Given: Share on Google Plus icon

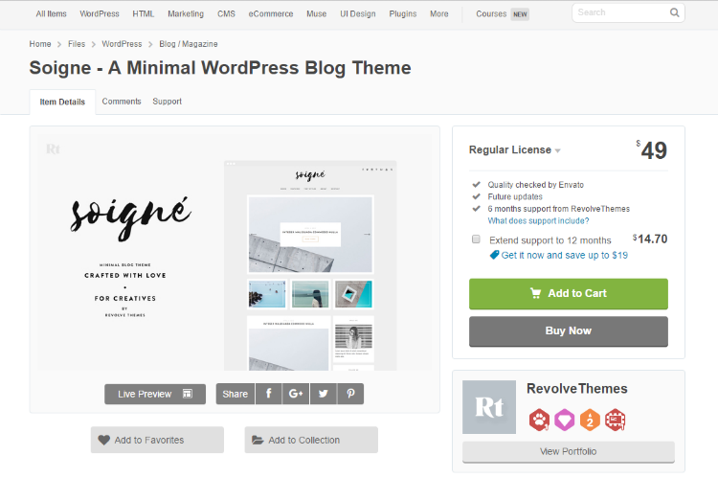Looking at the screenshot, I should (296, 394).
